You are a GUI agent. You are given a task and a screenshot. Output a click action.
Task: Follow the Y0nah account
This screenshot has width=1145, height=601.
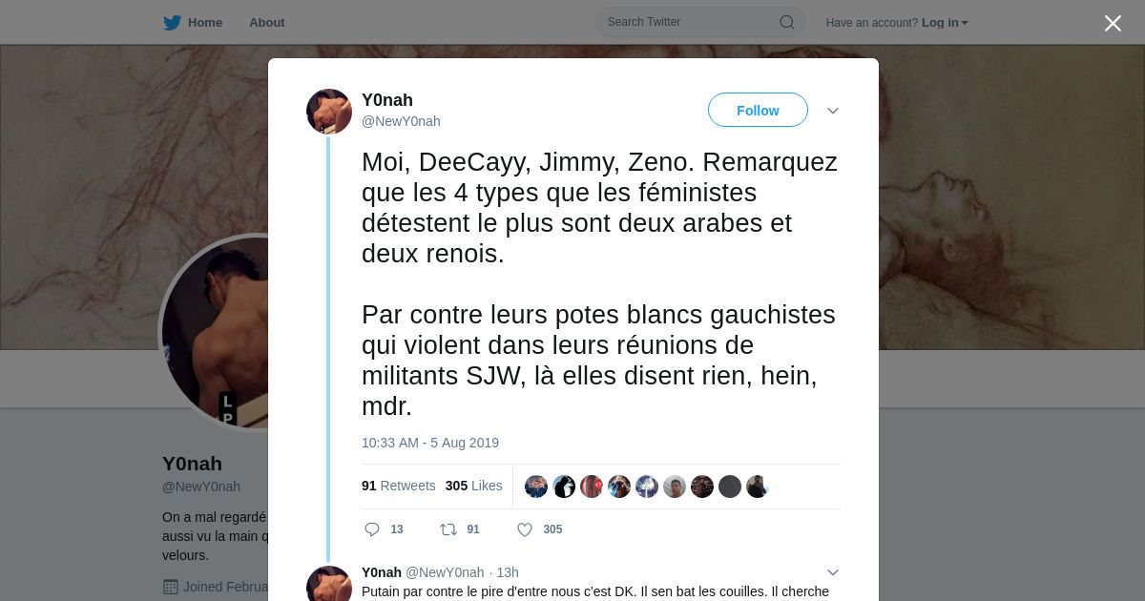coord(758,111)
